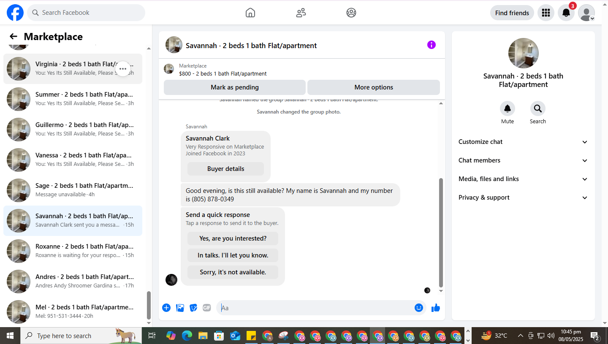Show hidden system tray icons
The height and width of the screenshot is (344, 608).
(x=521, y=336)
